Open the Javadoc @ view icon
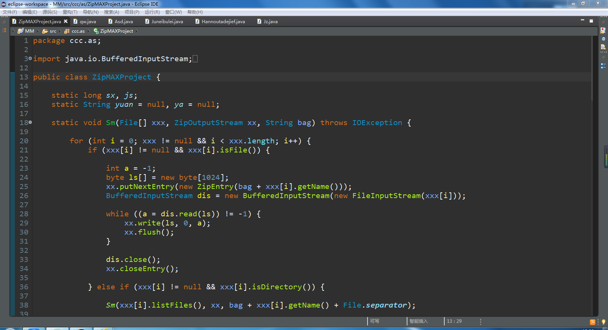Screen dimensions: 608x330 click(603, 39)
